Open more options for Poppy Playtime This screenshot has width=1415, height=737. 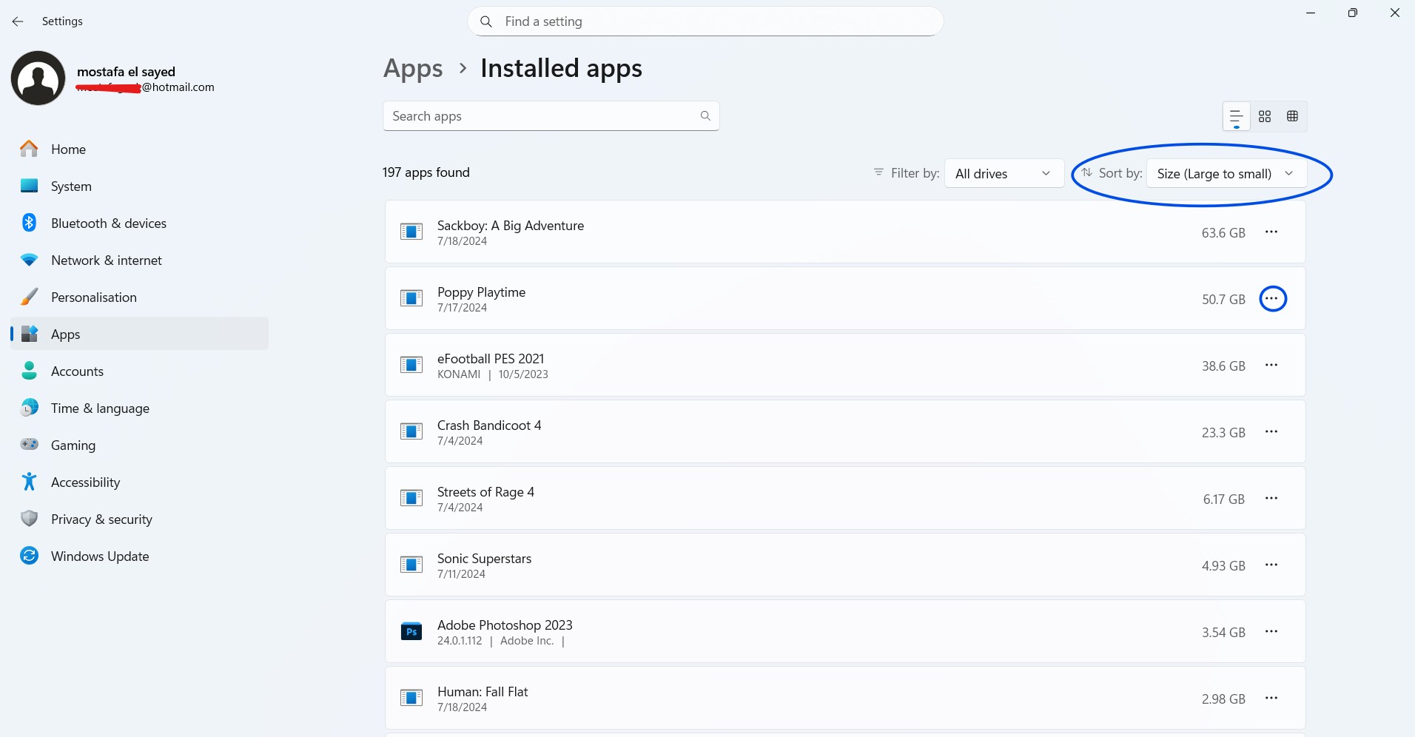tap(1272, 299)
